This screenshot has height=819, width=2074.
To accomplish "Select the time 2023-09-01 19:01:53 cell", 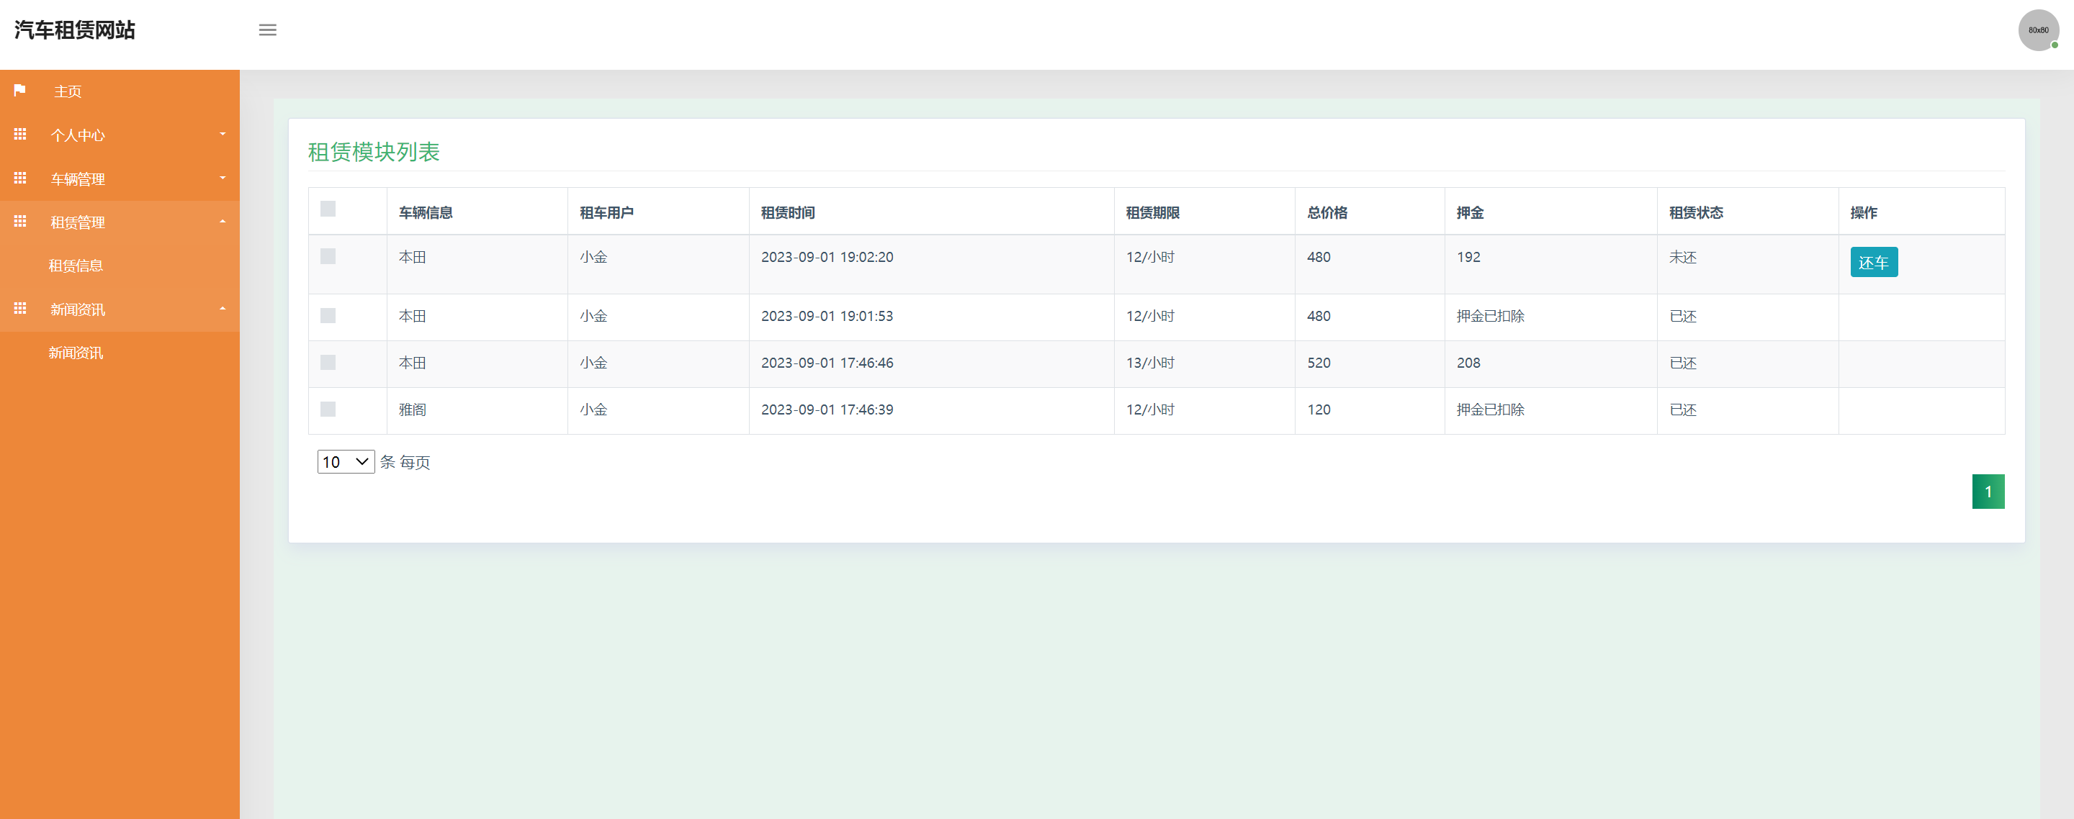I will point(827,315).
